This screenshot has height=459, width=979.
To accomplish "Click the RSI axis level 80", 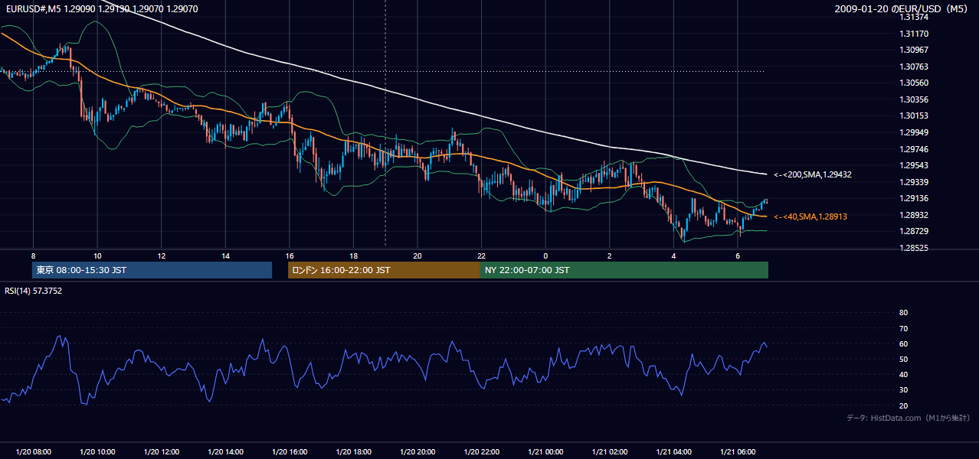I will click(x=903, y=313).
